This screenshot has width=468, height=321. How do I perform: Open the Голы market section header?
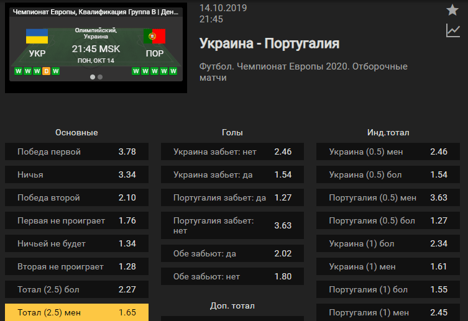[x=232, y=132]
